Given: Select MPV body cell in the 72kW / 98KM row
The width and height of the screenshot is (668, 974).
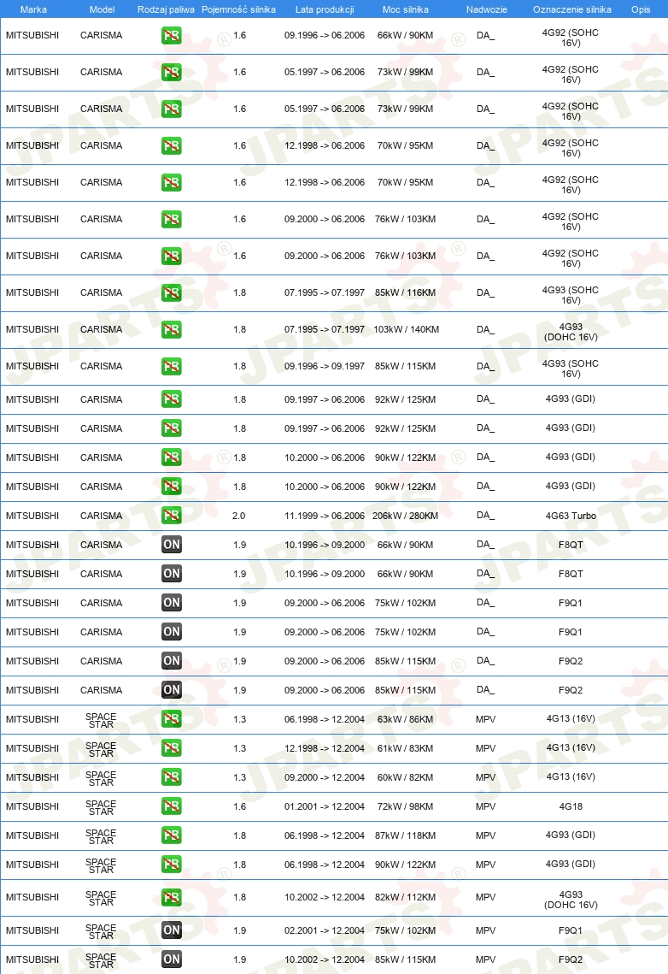Looking at the screenshot, I should [x=486, y=806].
